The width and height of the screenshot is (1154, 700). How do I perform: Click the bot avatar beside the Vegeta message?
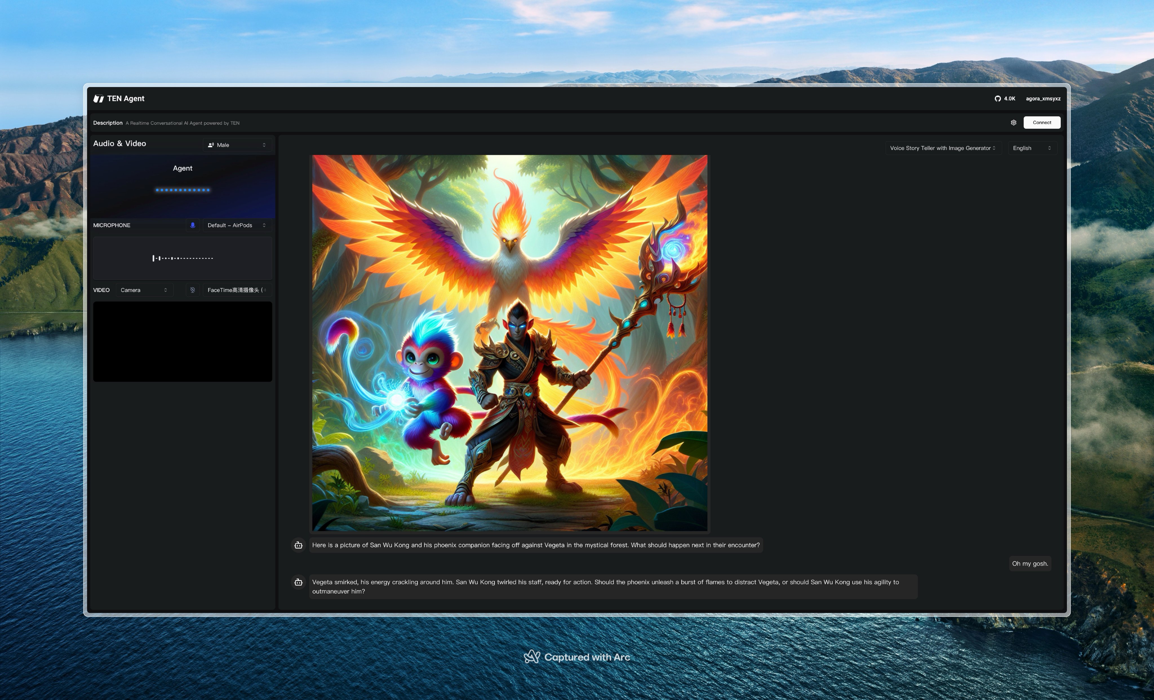pyautogui.click(x=298, y=582)
